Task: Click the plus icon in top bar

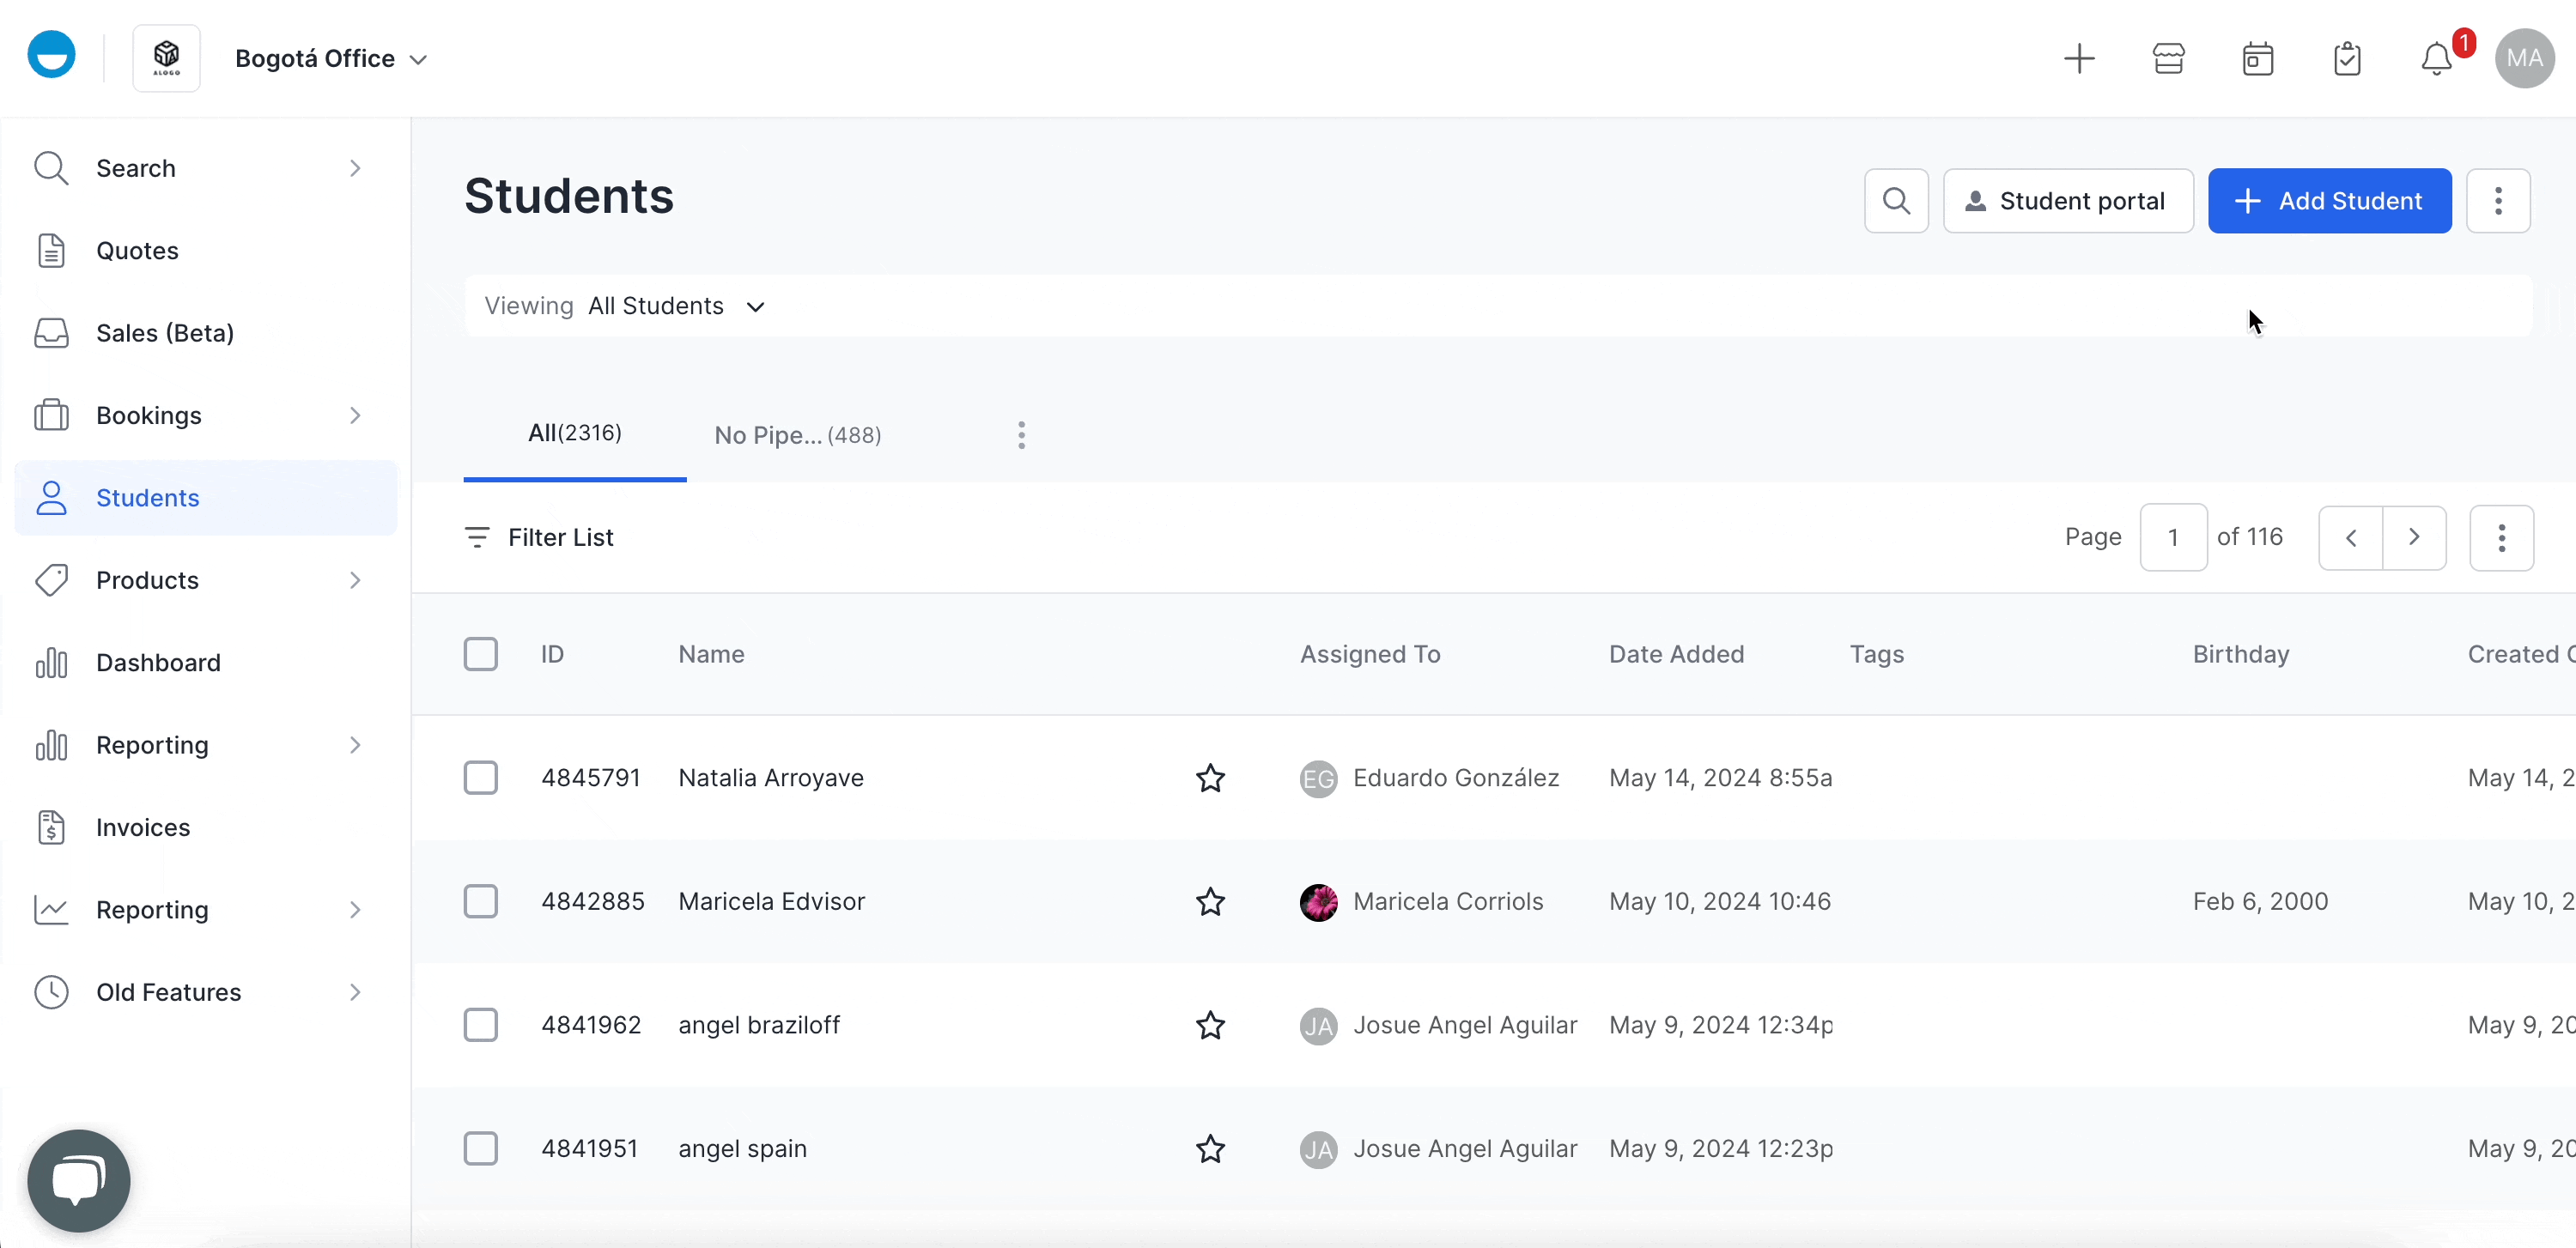Action: click(x=2079, y=59)
